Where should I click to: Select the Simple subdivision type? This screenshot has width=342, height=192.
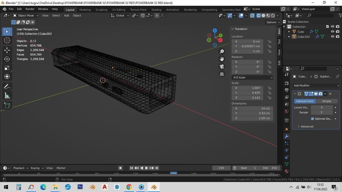coord(326,101)
